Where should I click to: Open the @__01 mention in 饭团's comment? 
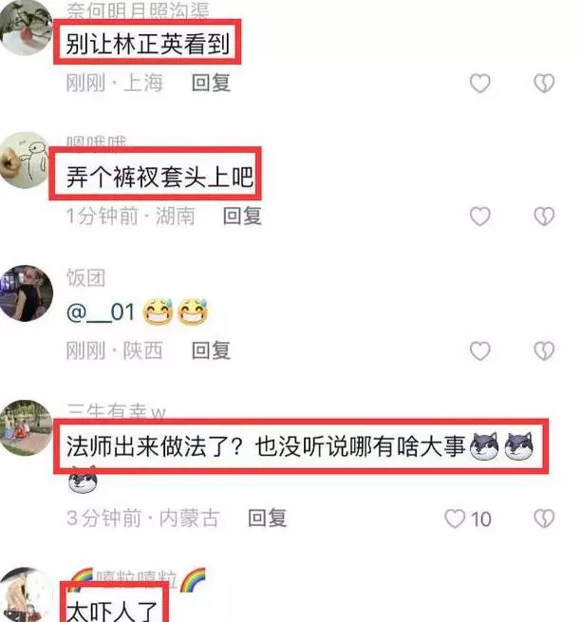point(101,312)
